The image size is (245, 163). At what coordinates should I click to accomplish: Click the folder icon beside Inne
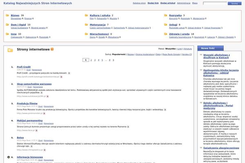pos(7,34)
